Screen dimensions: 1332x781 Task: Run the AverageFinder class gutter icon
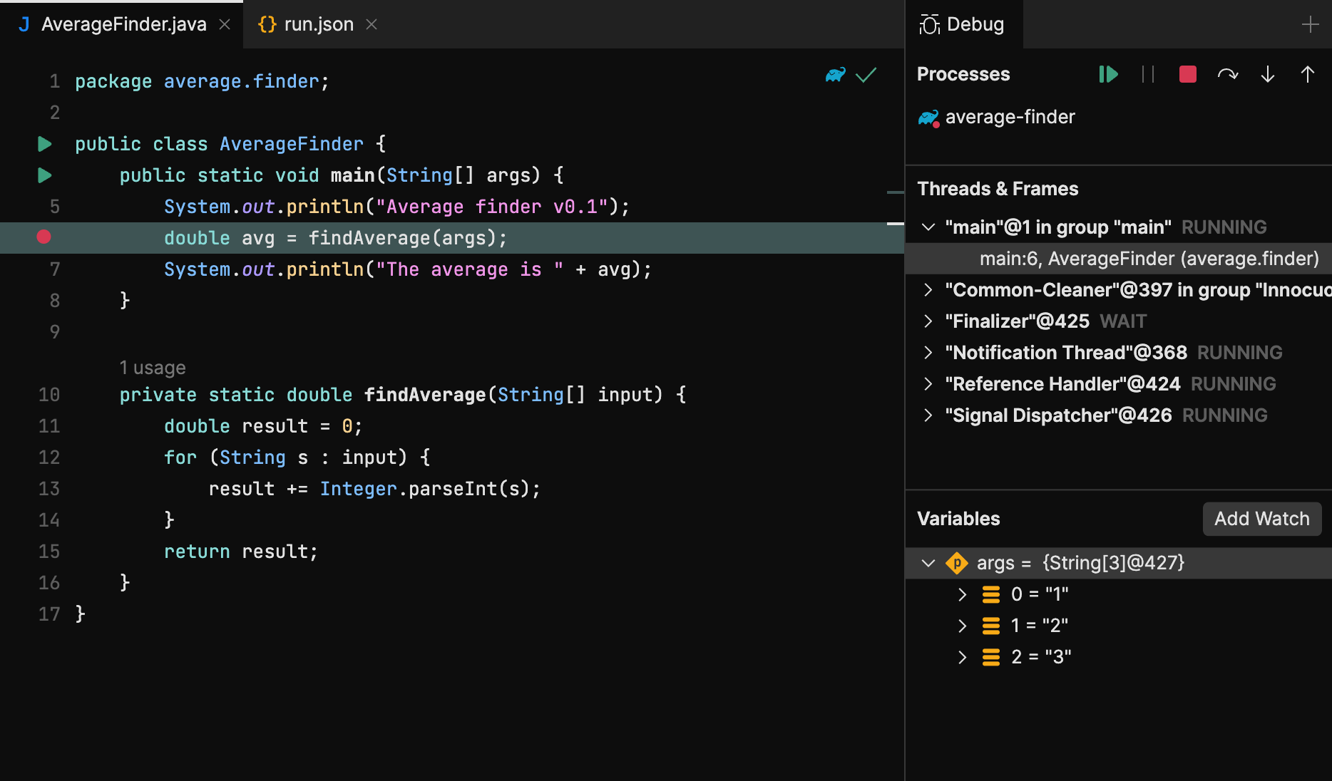point(44,144)
